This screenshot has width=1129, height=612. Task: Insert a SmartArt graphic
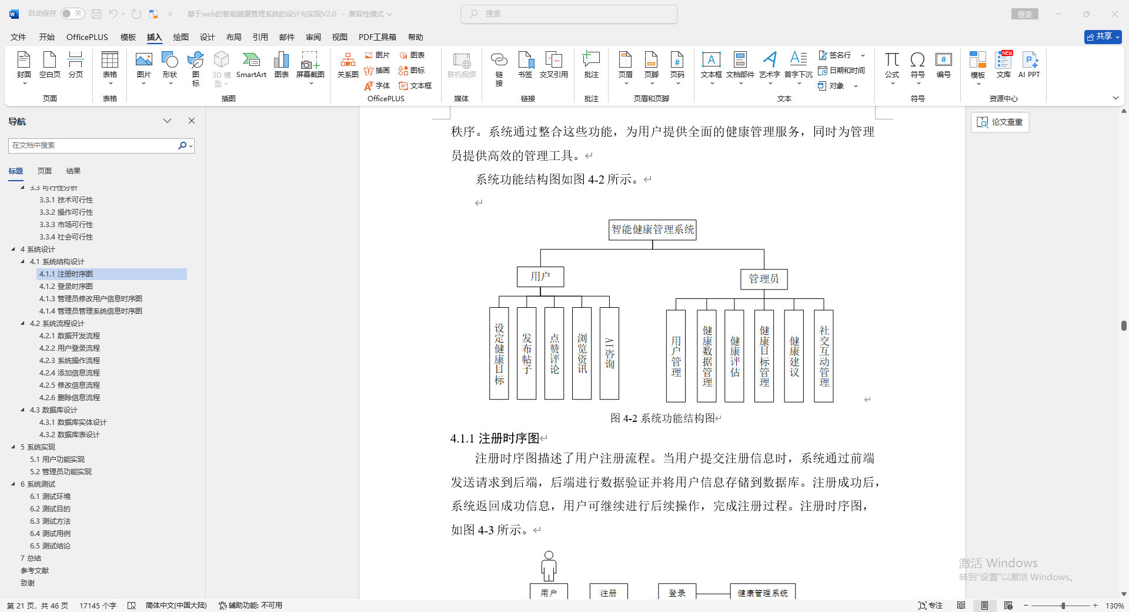(251, 65)
